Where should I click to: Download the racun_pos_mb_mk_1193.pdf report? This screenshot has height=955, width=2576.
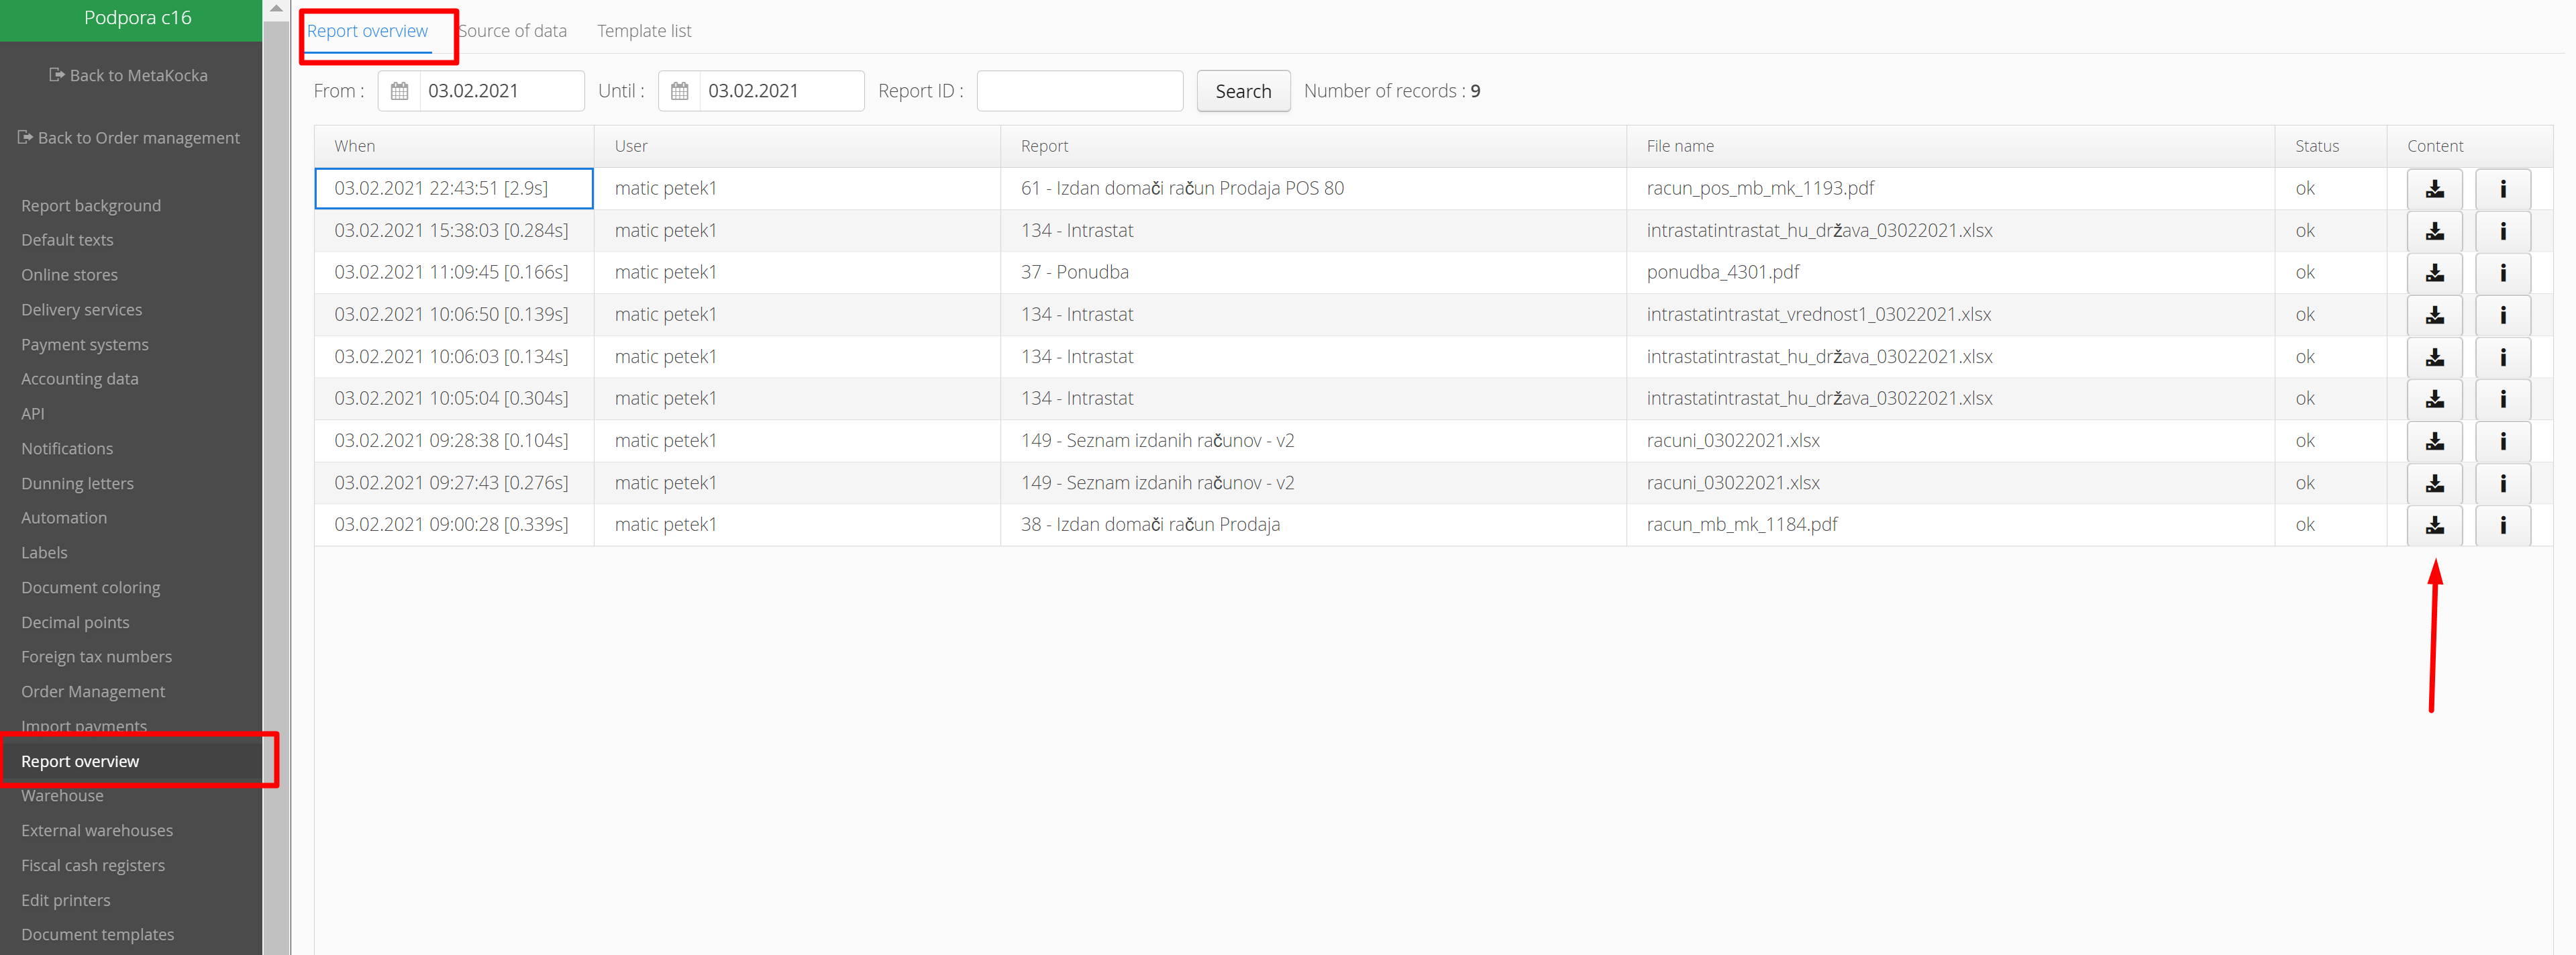(2433, 189)
